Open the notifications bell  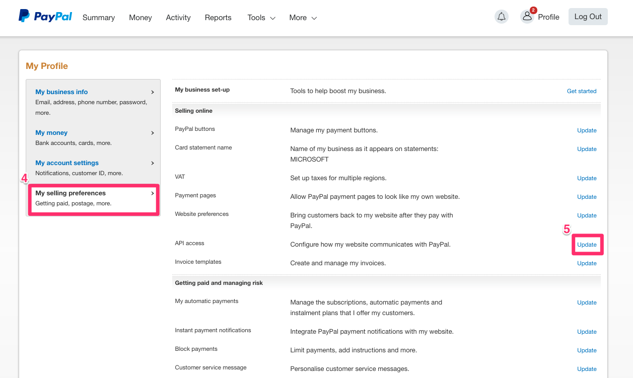pos(501,17)
